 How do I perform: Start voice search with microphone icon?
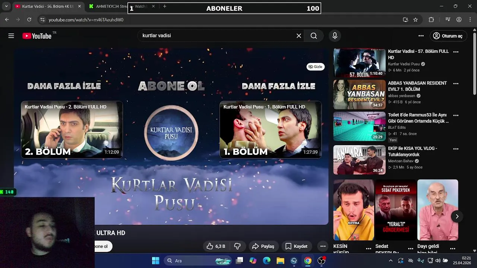point(335,36)
